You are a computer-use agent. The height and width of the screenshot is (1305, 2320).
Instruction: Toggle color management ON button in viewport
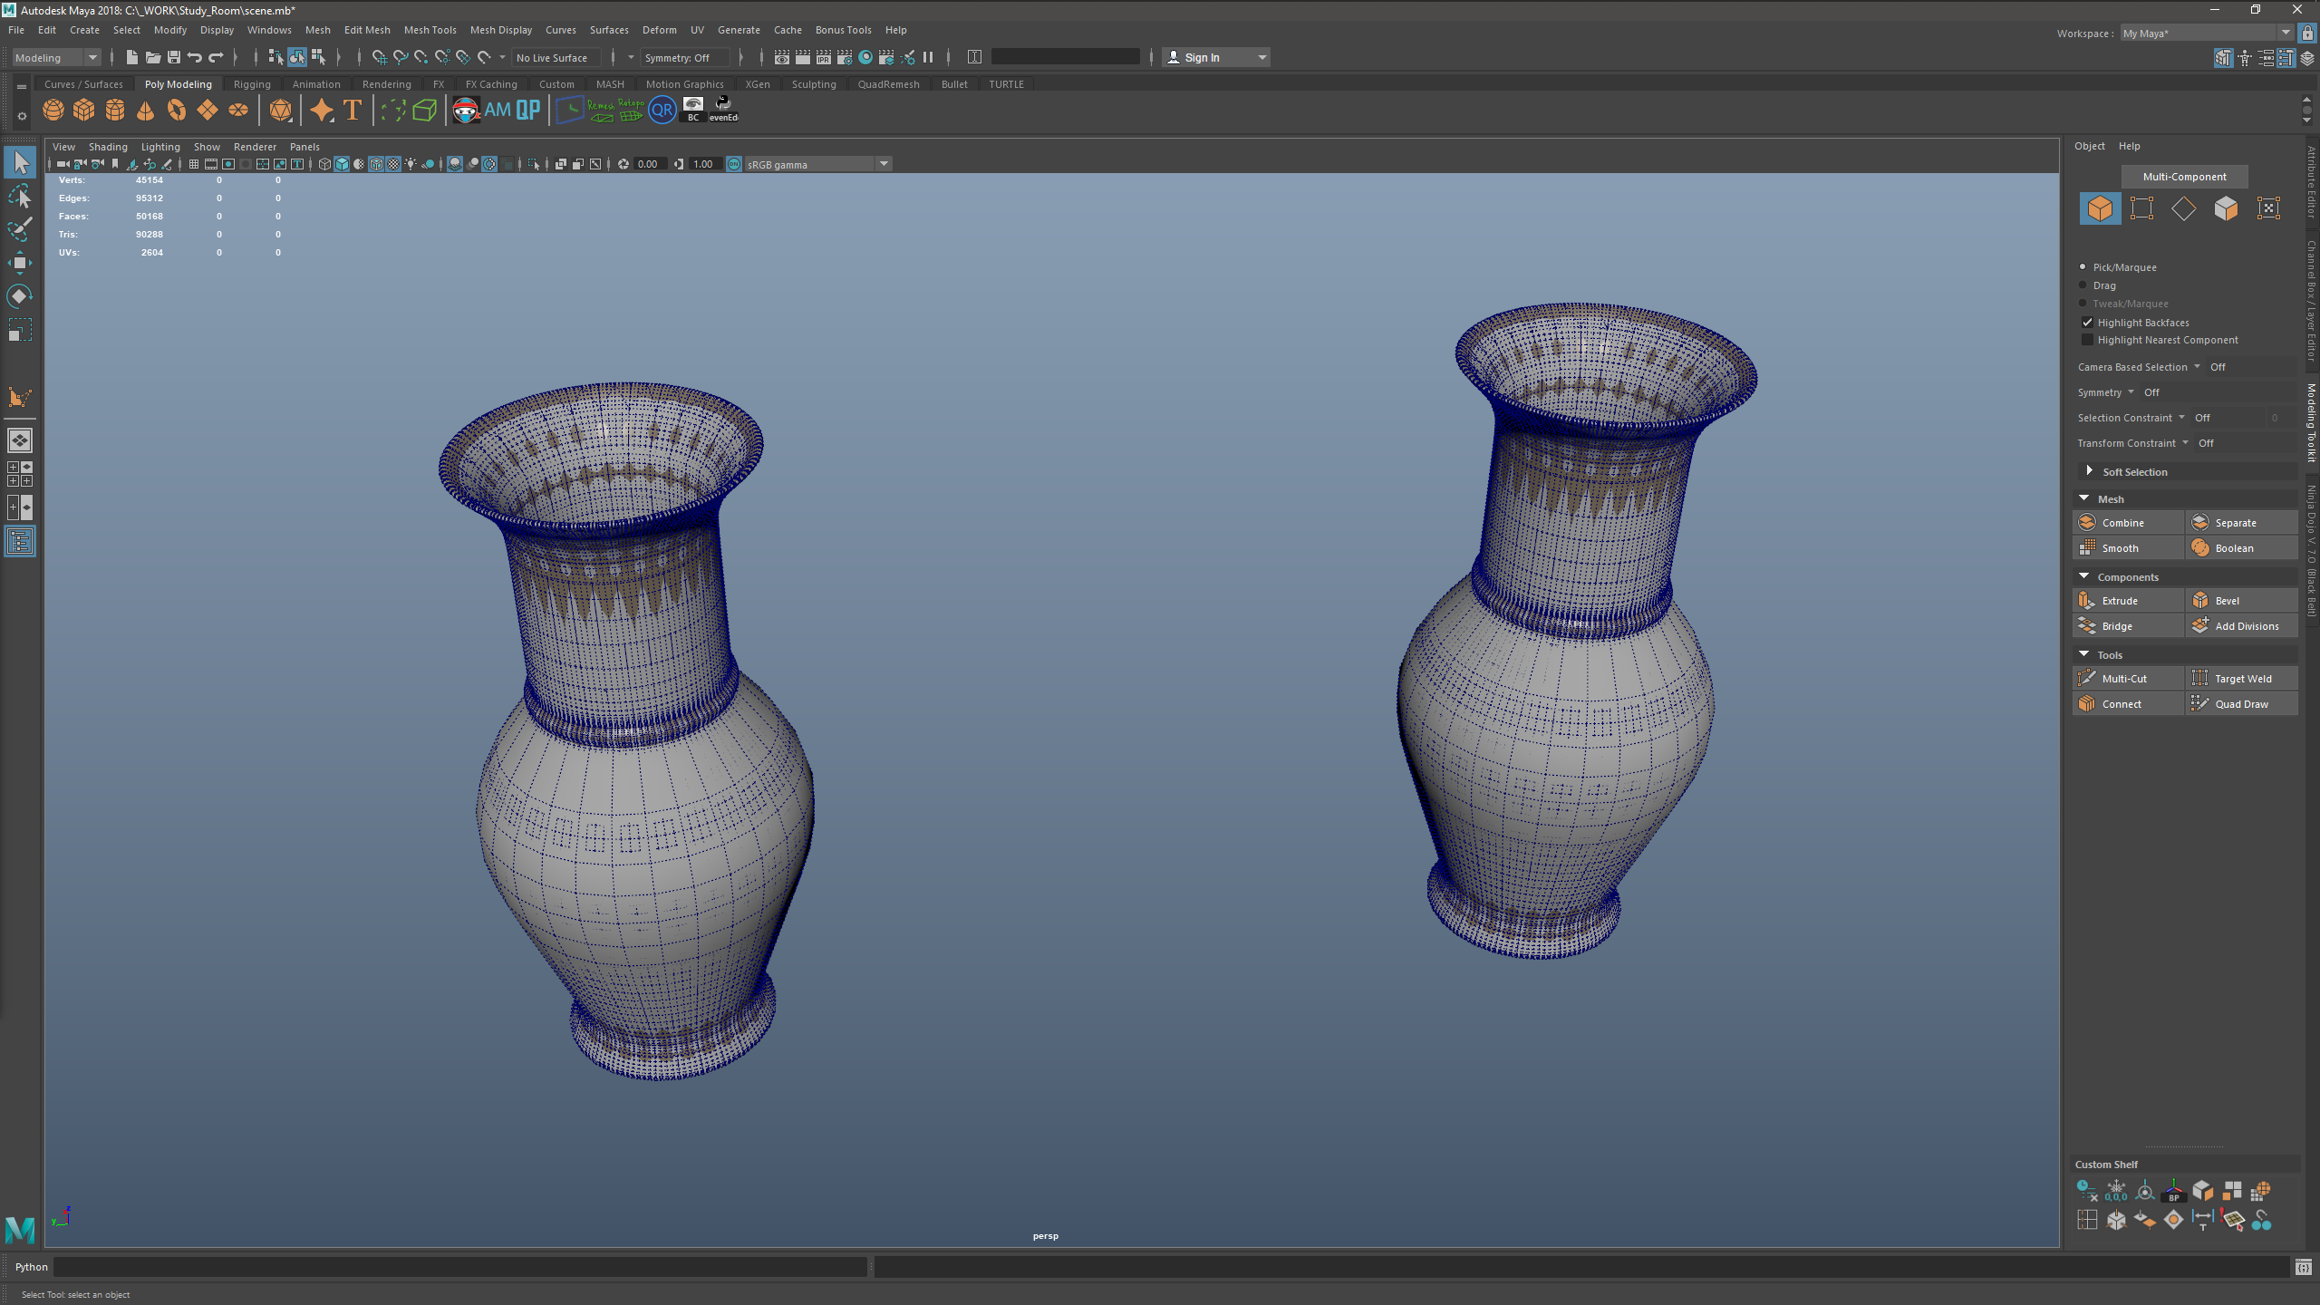pyautogui.click(x=734, y=164)
